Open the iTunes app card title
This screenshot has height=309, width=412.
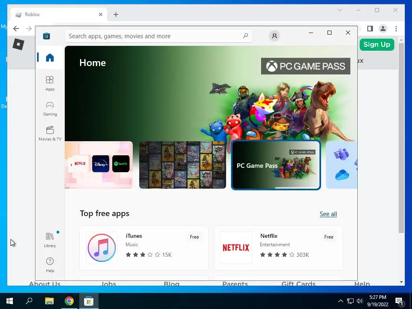click(134, 236)
